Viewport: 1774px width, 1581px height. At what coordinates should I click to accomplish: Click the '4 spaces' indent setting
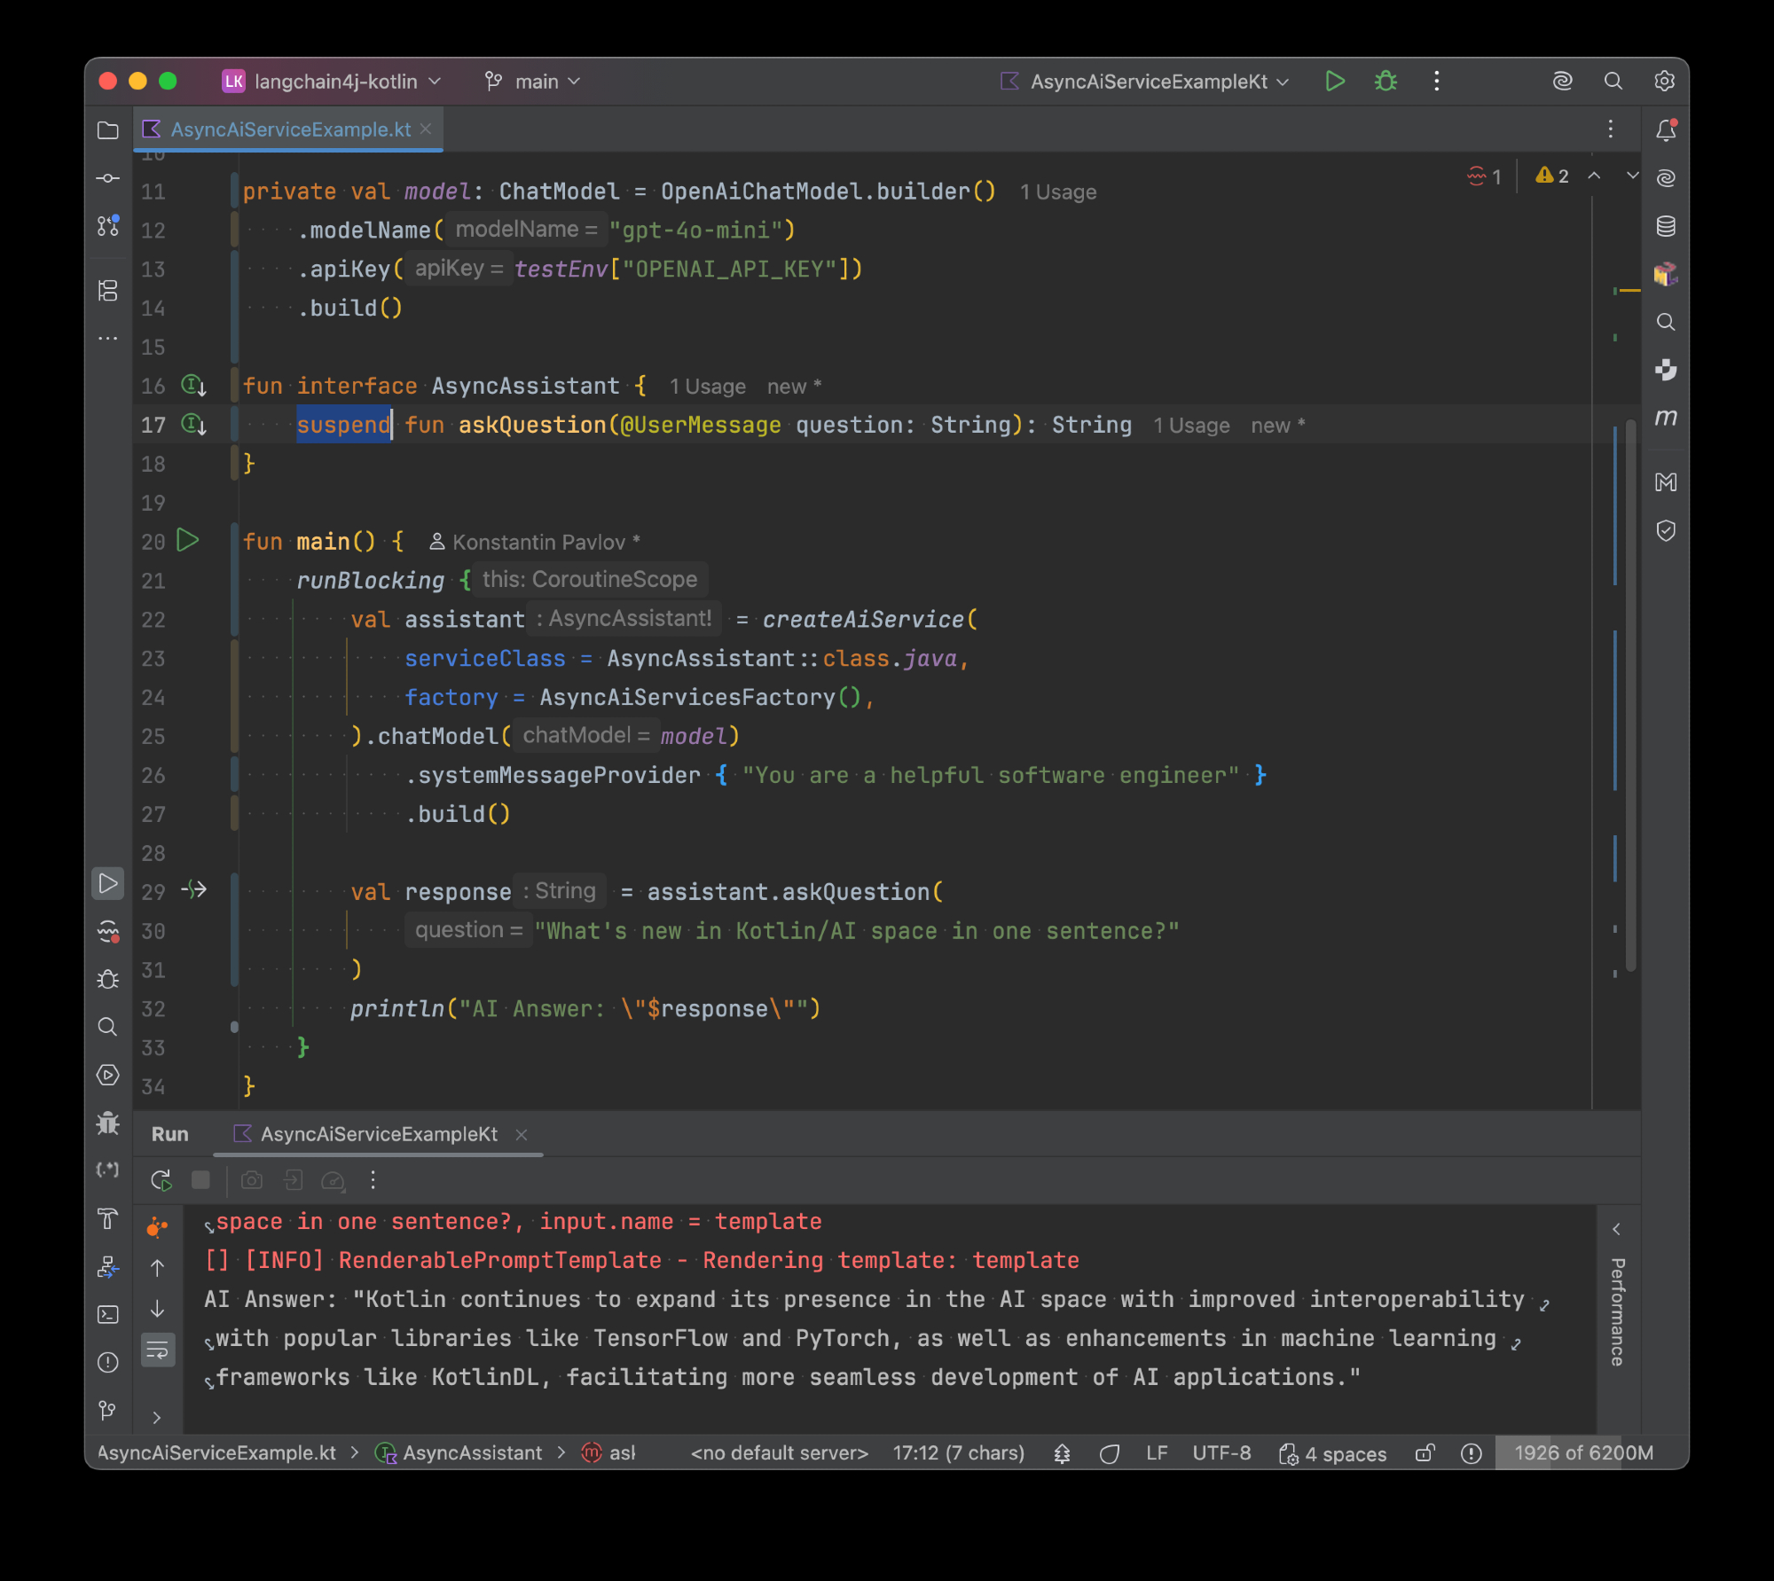1333,1453
